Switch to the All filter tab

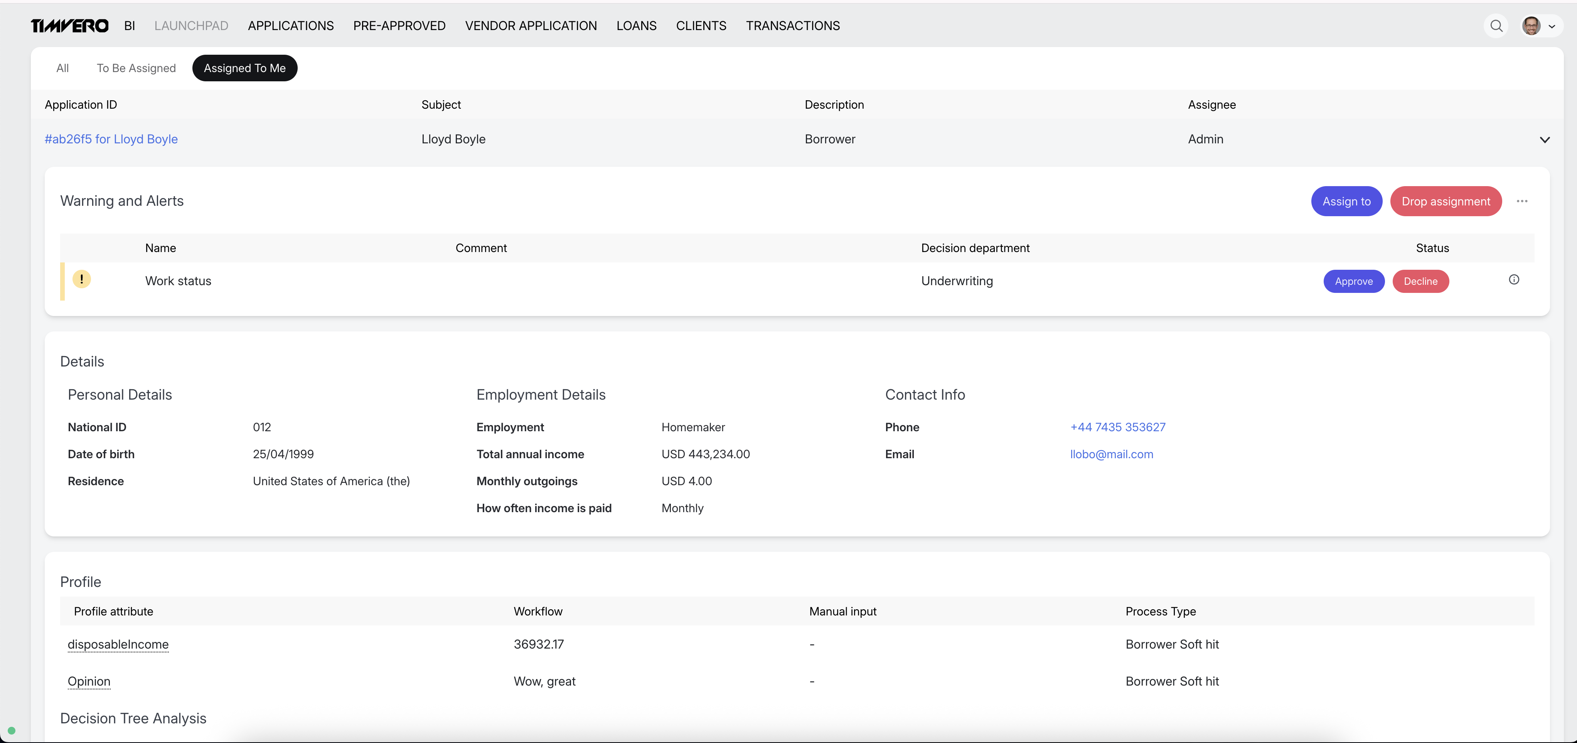(62, 68)
